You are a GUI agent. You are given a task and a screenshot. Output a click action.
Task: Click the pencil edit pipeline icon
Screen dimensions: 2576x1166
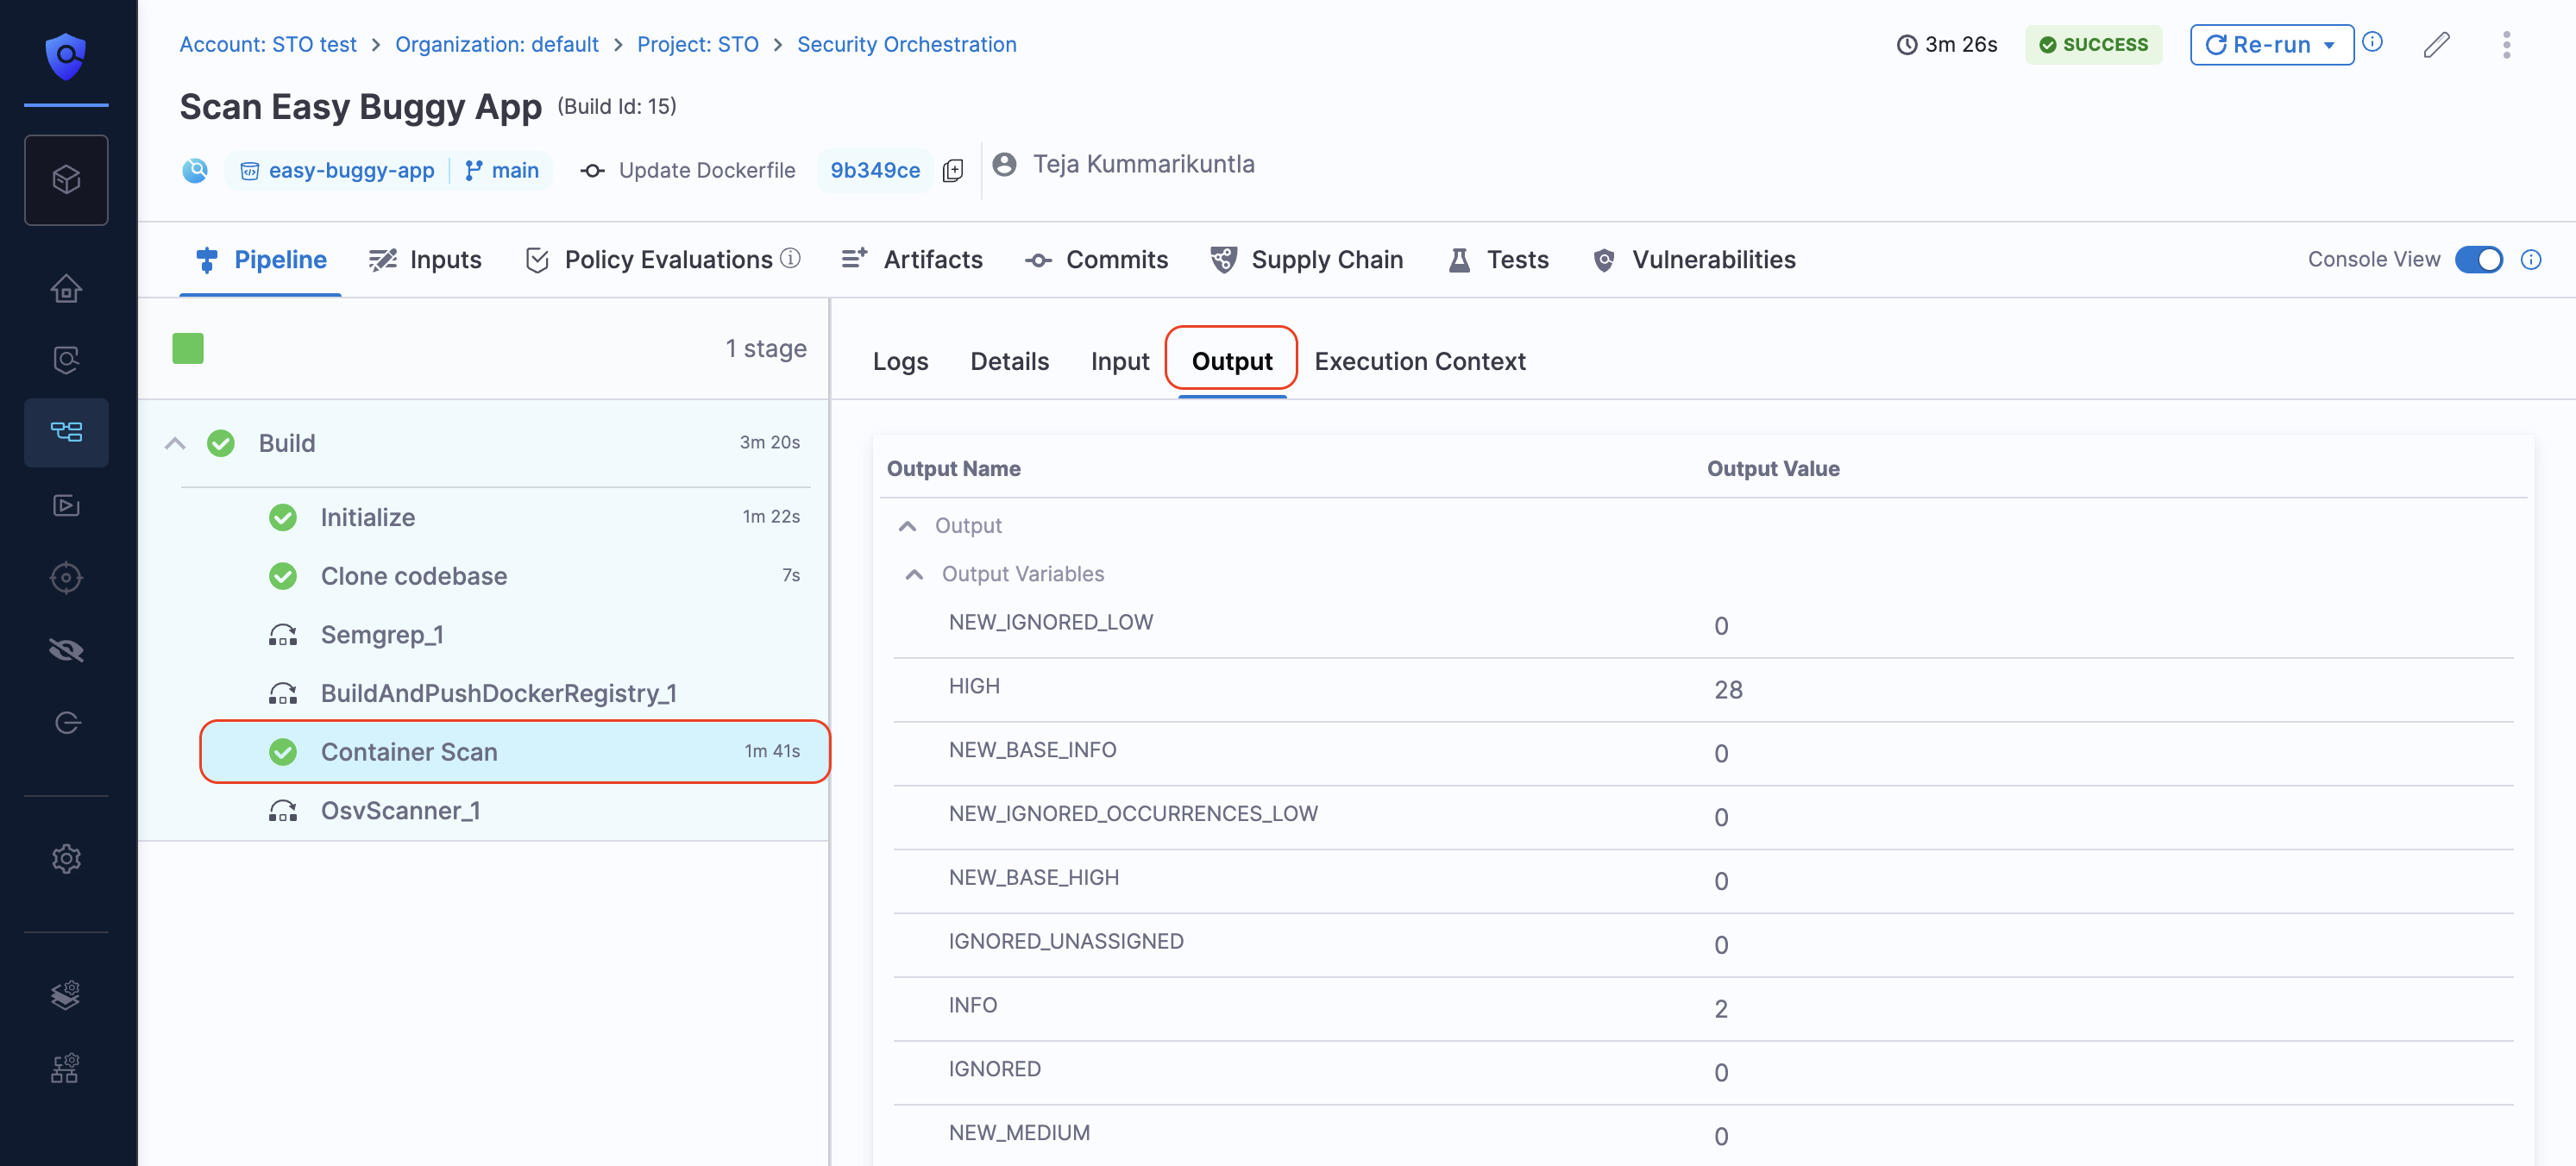click(2436, 45)
